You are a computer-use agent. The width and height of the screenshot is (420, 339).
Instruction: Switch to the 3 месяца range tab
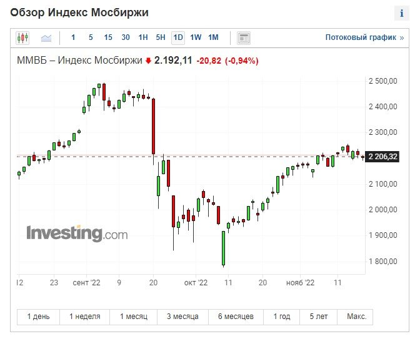point(182,317)
